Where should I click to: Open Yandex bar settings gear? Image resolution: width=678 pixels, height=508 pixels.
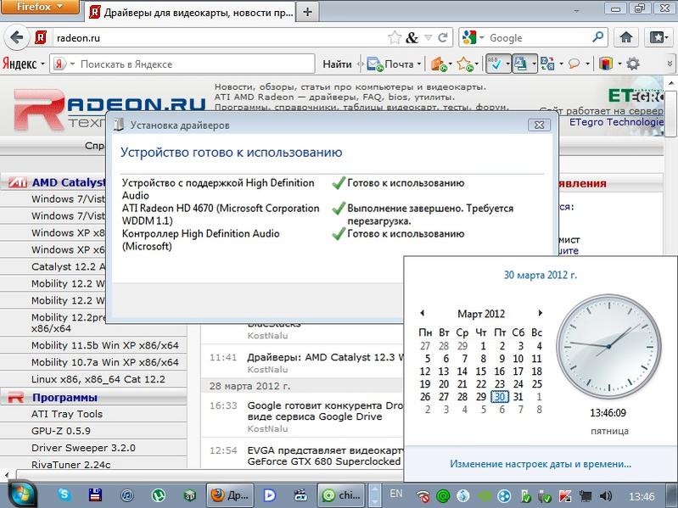click(x=633, y=64)
